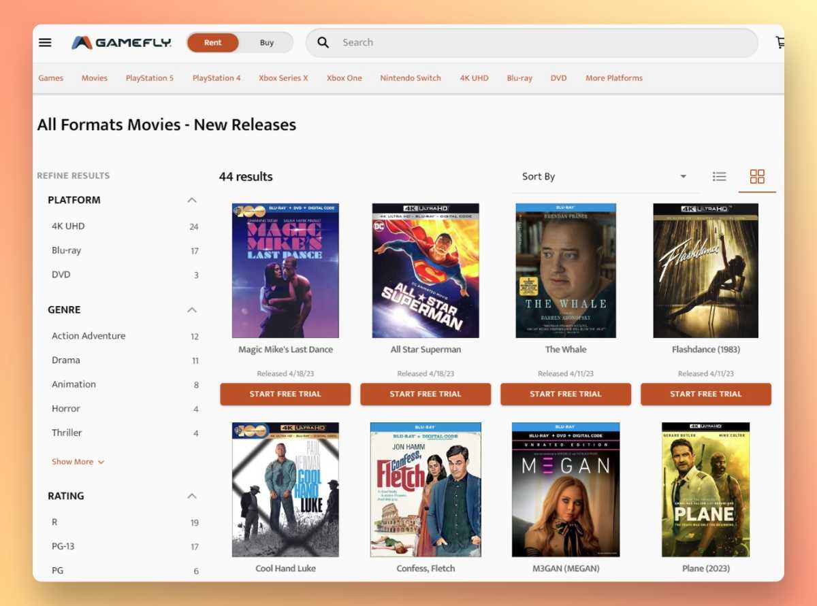Open the PlayStation 4 menu item
The height and width of the screenshot is (606, 817).
(217, 78)
